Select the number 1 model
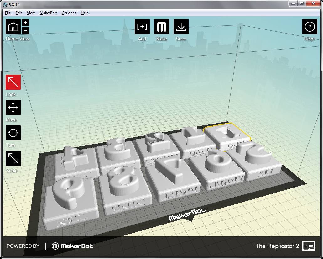The image size is (323, 259). 194,142
